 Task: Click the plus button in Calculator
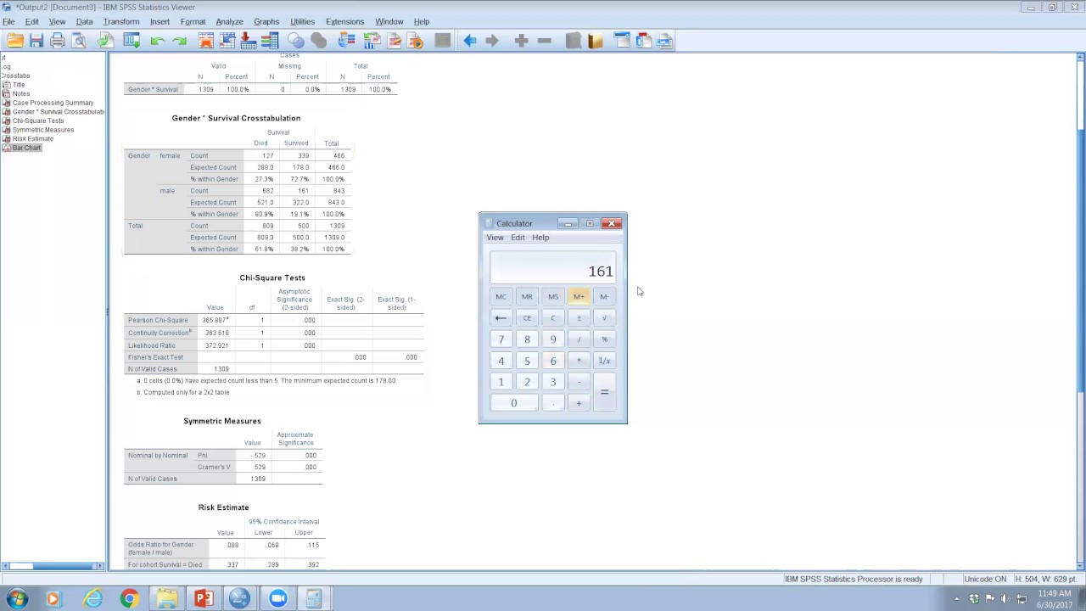[x=579, y=403]
